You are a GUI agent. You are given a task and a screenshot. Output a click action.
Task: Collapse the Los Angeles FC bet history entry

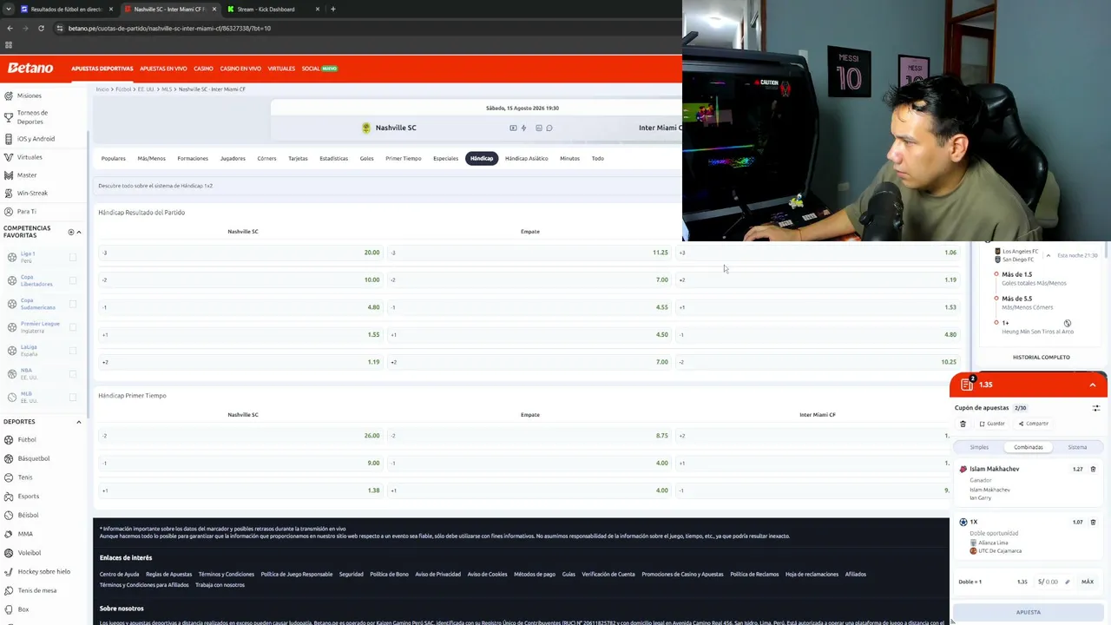pos(1049,255)
